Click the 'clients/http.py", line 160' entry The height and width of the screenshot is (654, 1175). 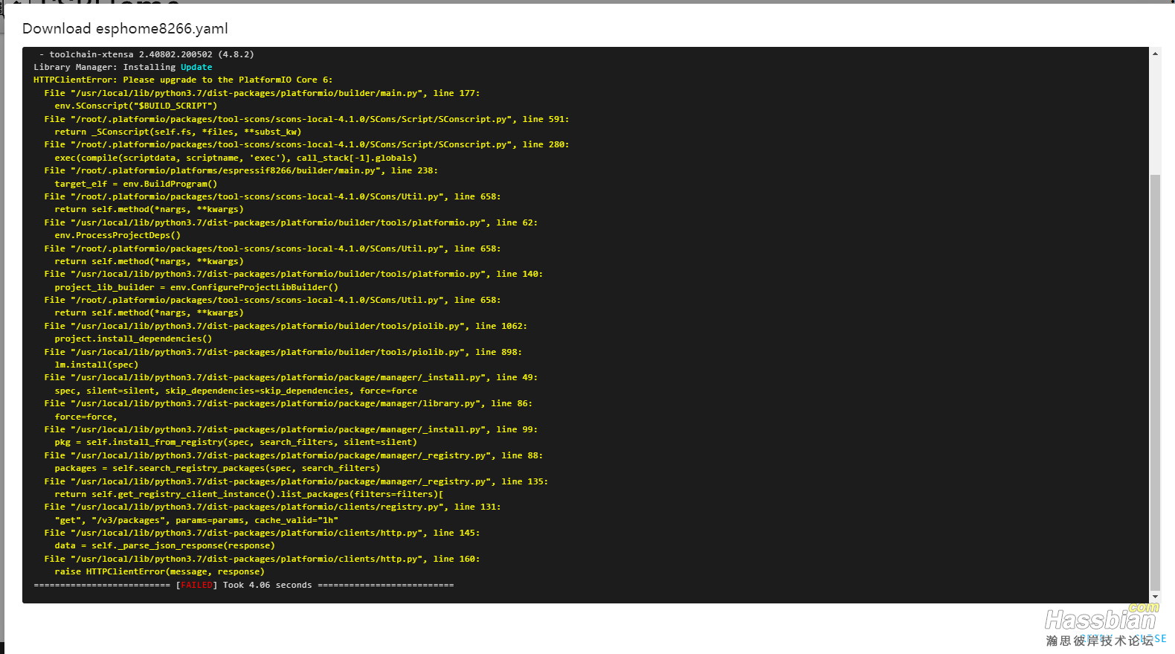click(x=262, y=559)
